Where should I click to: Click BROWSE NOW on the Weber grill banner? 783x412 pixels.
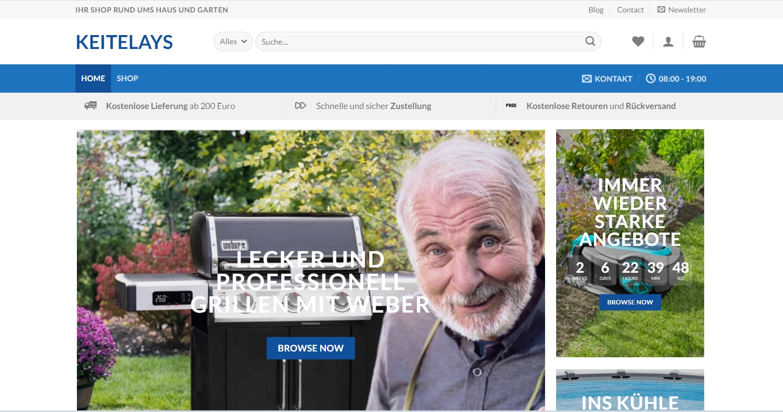pyautogui.click(x=311, y=348)
